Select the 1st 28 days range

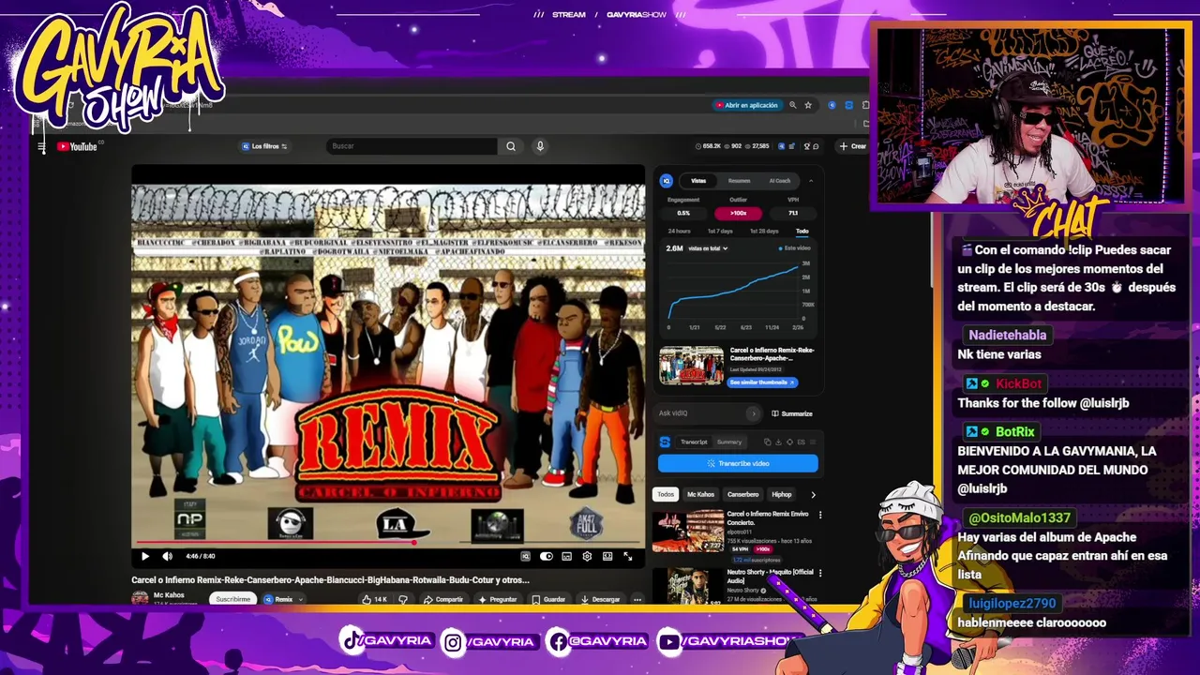(764, 231)
